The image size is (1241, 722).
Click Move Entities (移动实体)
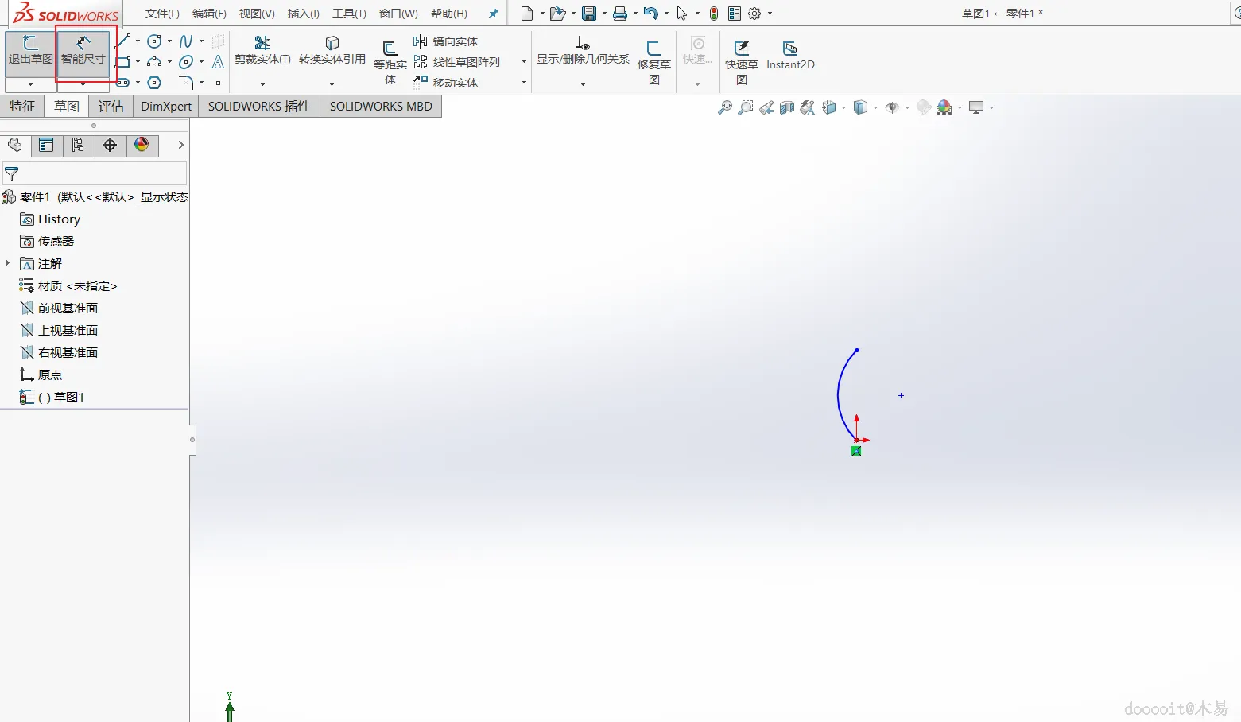point(446,83)
